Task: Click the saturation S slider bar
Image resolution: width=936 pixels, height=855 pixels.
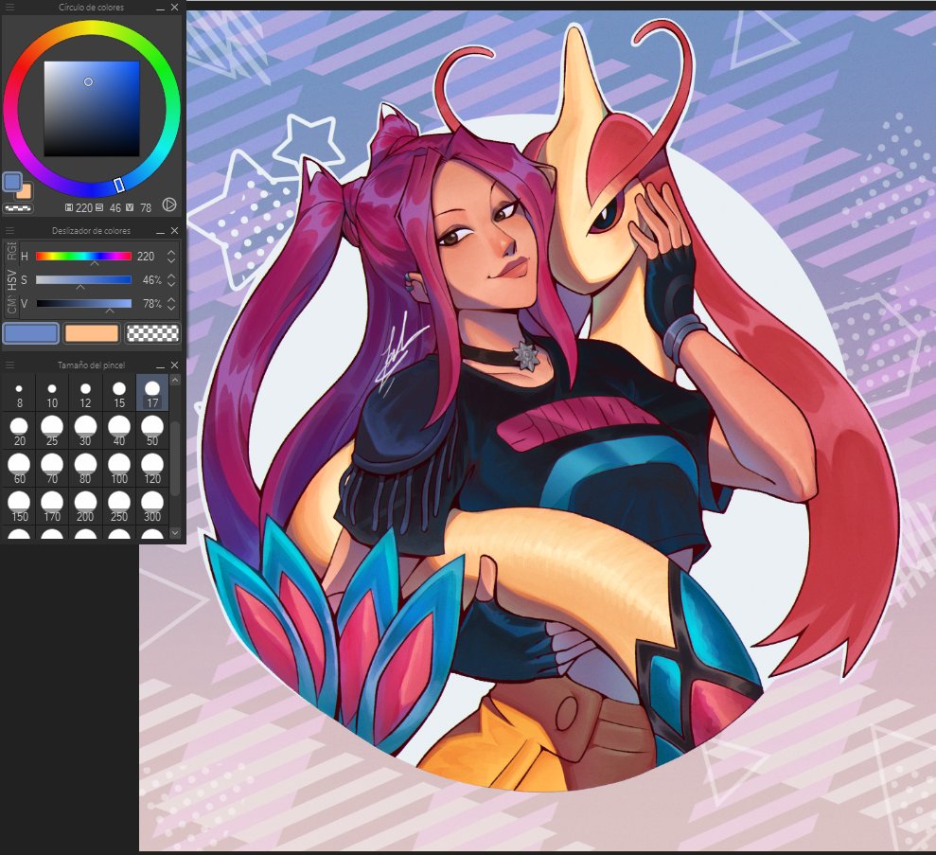Action: pos(83,280)
